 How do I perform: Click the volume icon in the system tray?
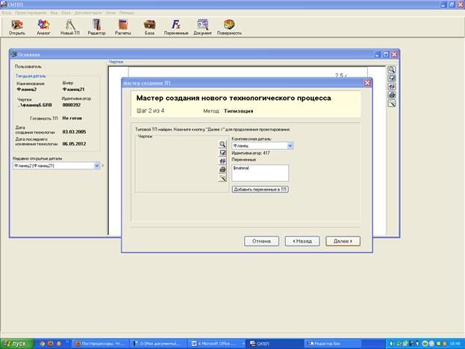click(x=391, y=344)
